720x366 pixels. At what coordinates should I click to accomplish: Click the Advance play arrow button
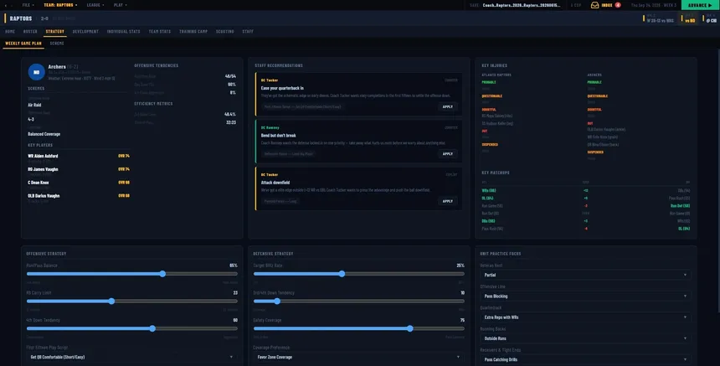(x=700, y=5)
